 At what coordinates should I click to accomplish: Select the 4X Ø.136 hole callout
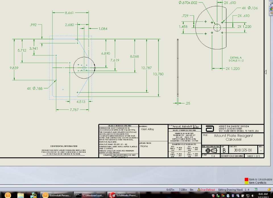pyautogui.click(x=250, y=8)
